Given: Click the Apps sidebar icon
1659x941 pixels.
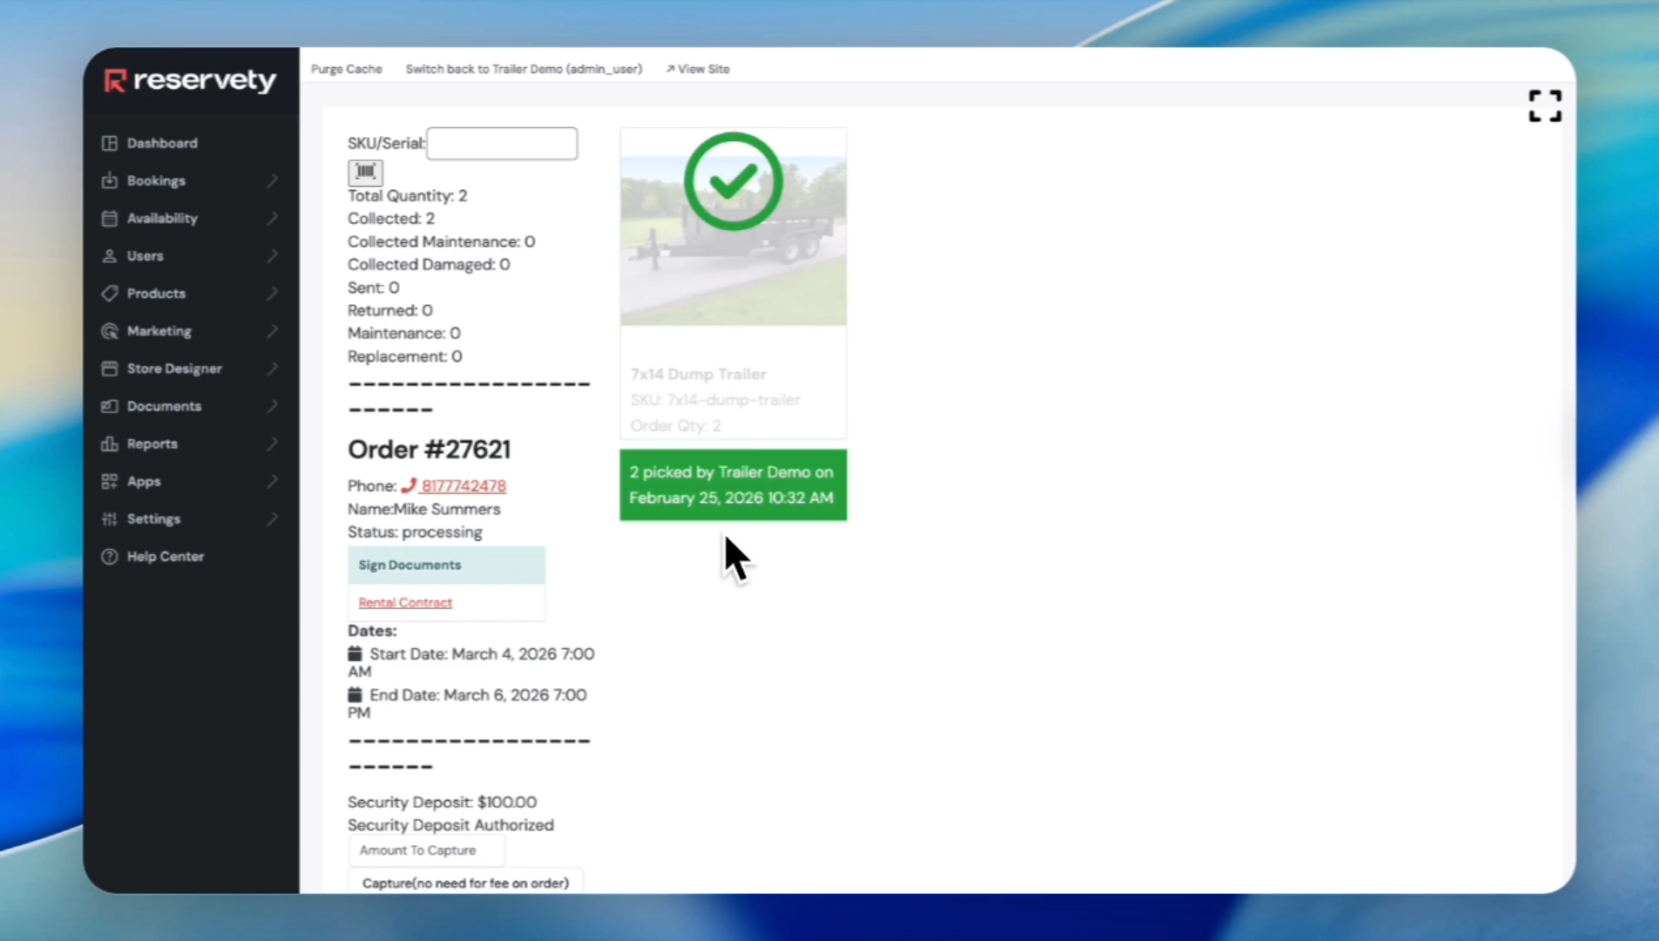Looking at the screenshot, I should (x=109, y=481).
